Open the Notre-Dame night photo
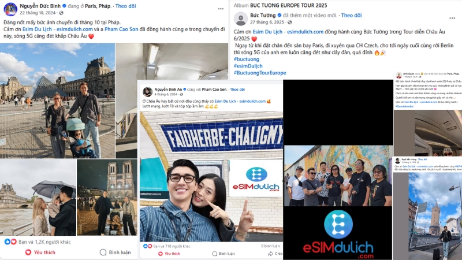This screenshot has width=462, height=260. pos(107,197)
